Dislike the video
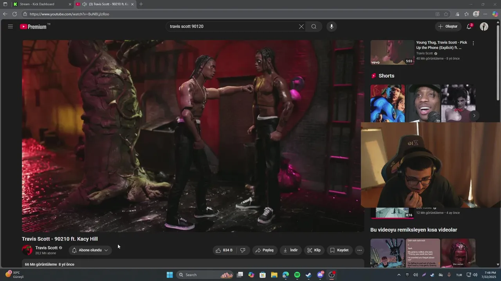Image resolution: width=501 pixels, height=281 pixels. pos(243,250)
